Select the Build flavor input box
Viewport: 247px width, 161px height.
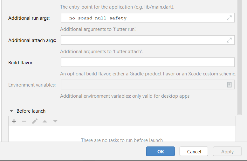coord(148,62)
